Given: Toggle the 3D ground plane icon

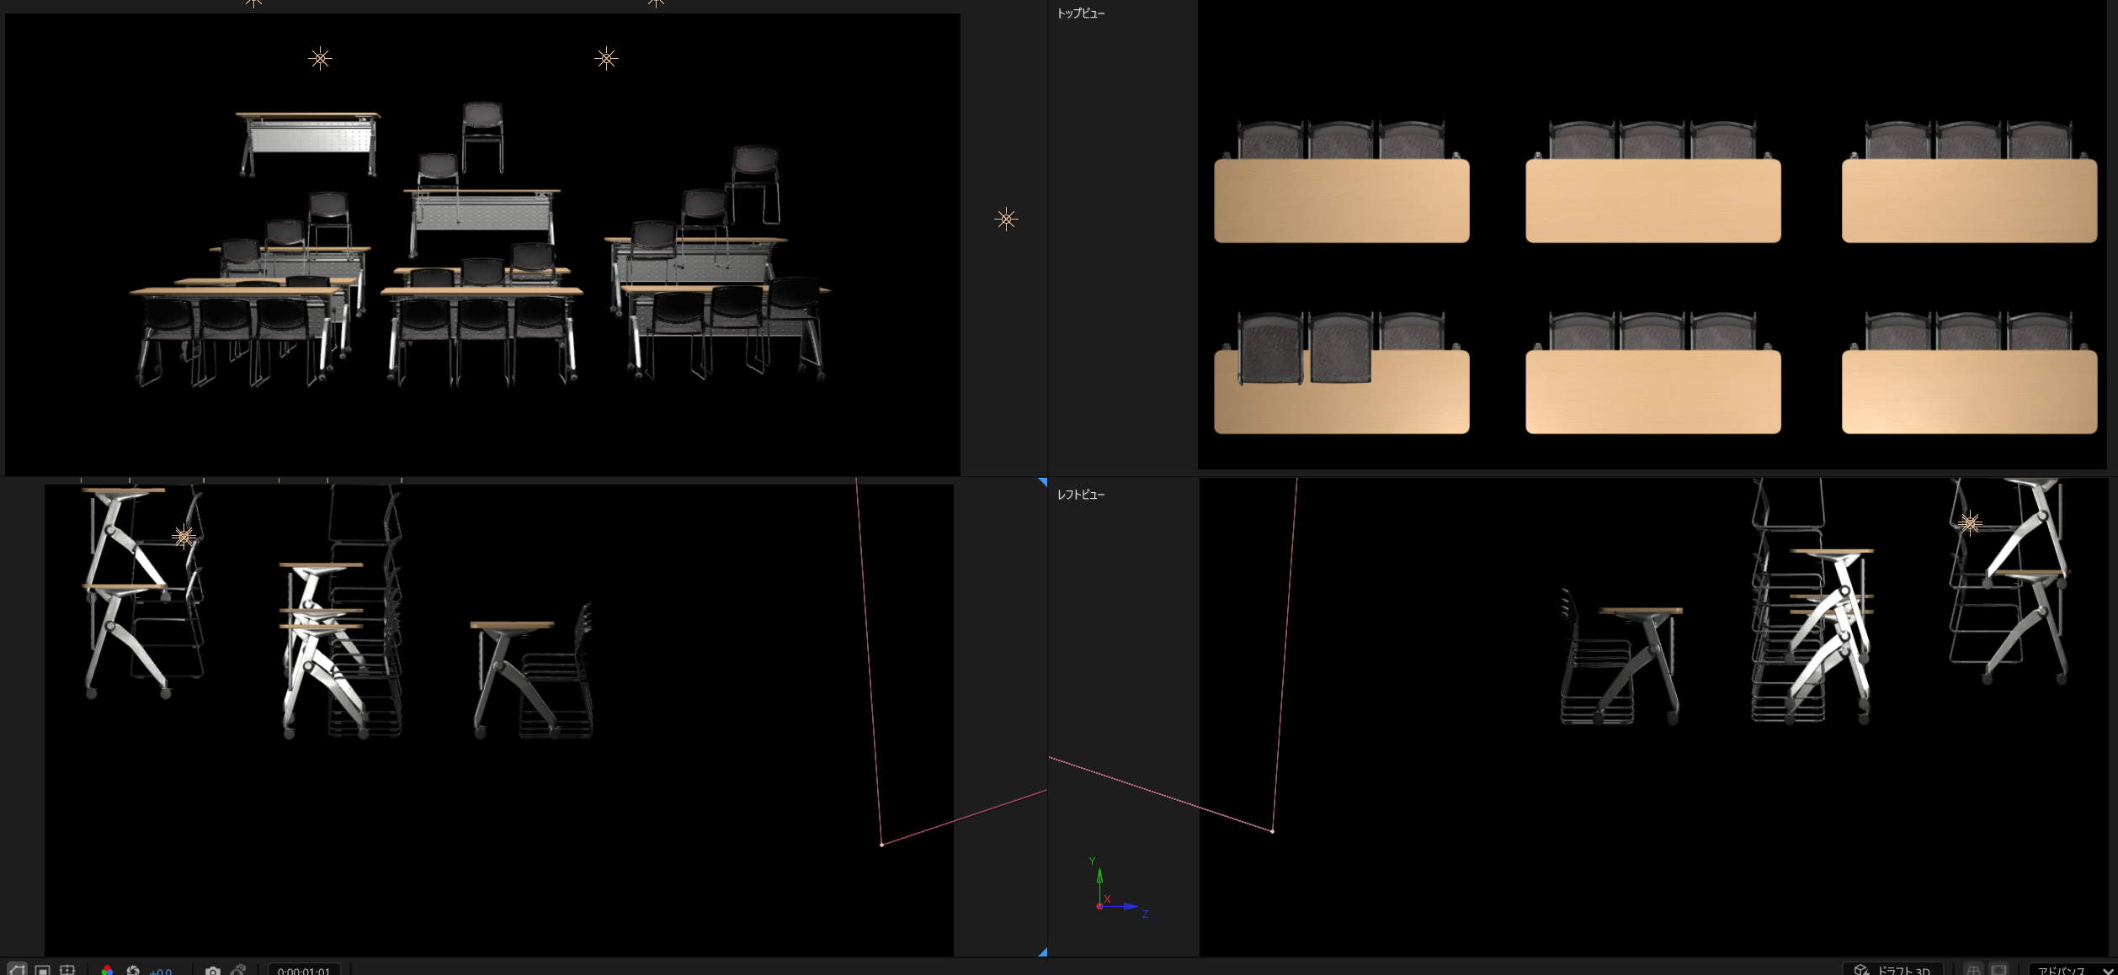Looking at the screenshot, I should click(1973, 970).
